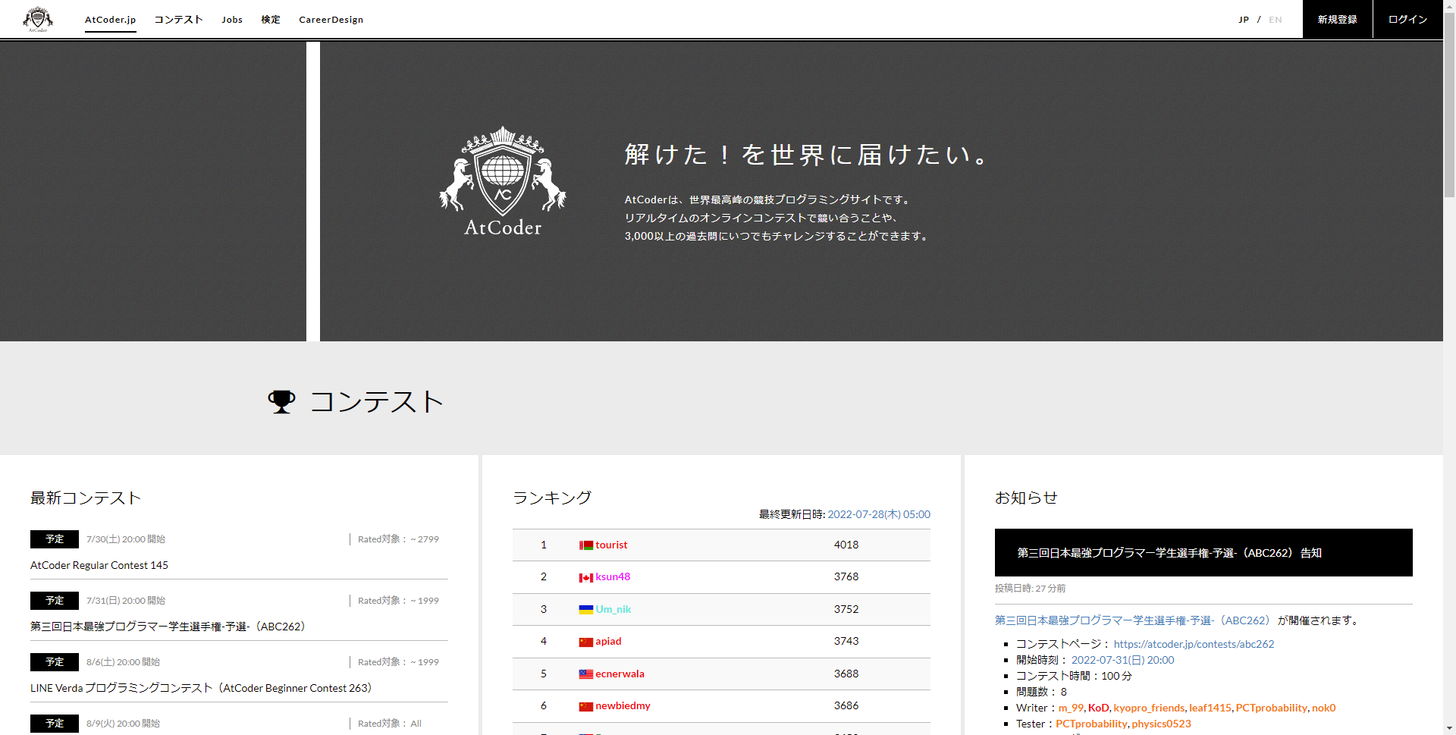Viewport: 1456px width, 735px height.
Task: Click the Ukraine flag next to Um_nik
Action: tap(585, 609)
